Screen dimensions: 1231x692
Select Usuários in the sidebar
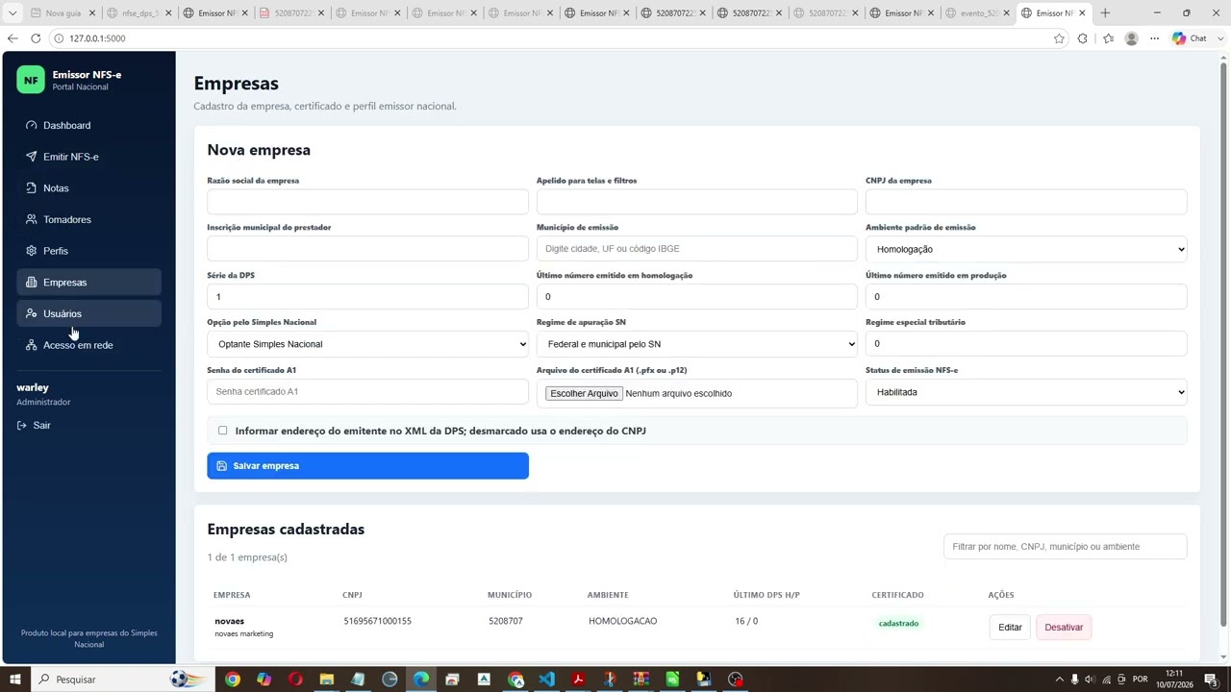point(88,313)
